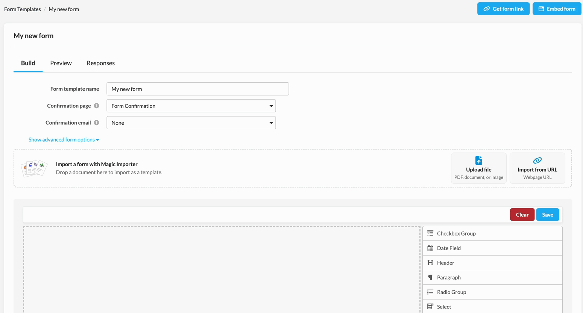Open the Confirmation page dropdown

click(191, 106)
